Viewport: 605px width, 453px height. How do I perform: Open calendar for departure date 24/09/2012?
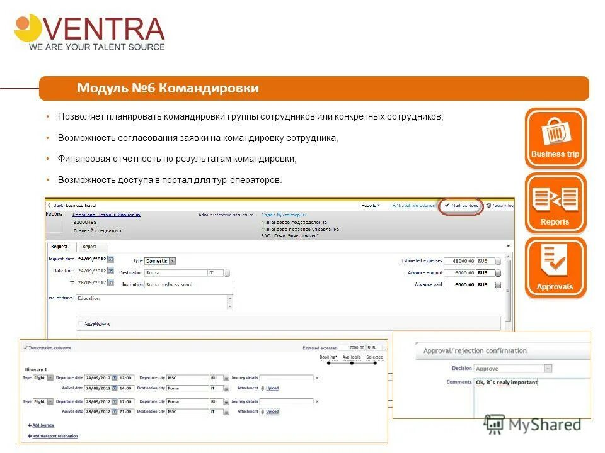point(114,378)
